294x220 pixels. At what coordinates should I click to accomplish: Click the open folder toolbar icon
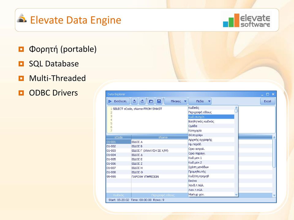151,101
